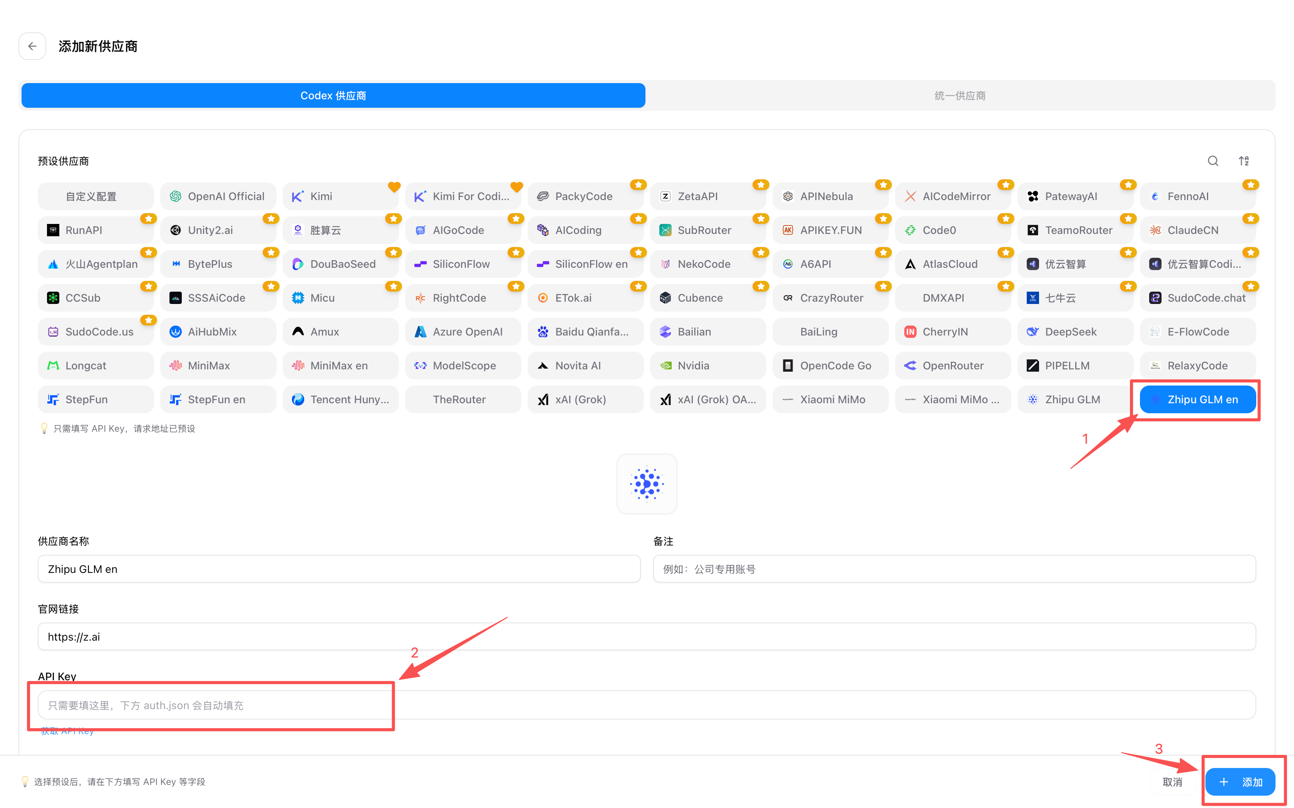Click the Zhipu provider logo thumbnail

pos(647,484)
